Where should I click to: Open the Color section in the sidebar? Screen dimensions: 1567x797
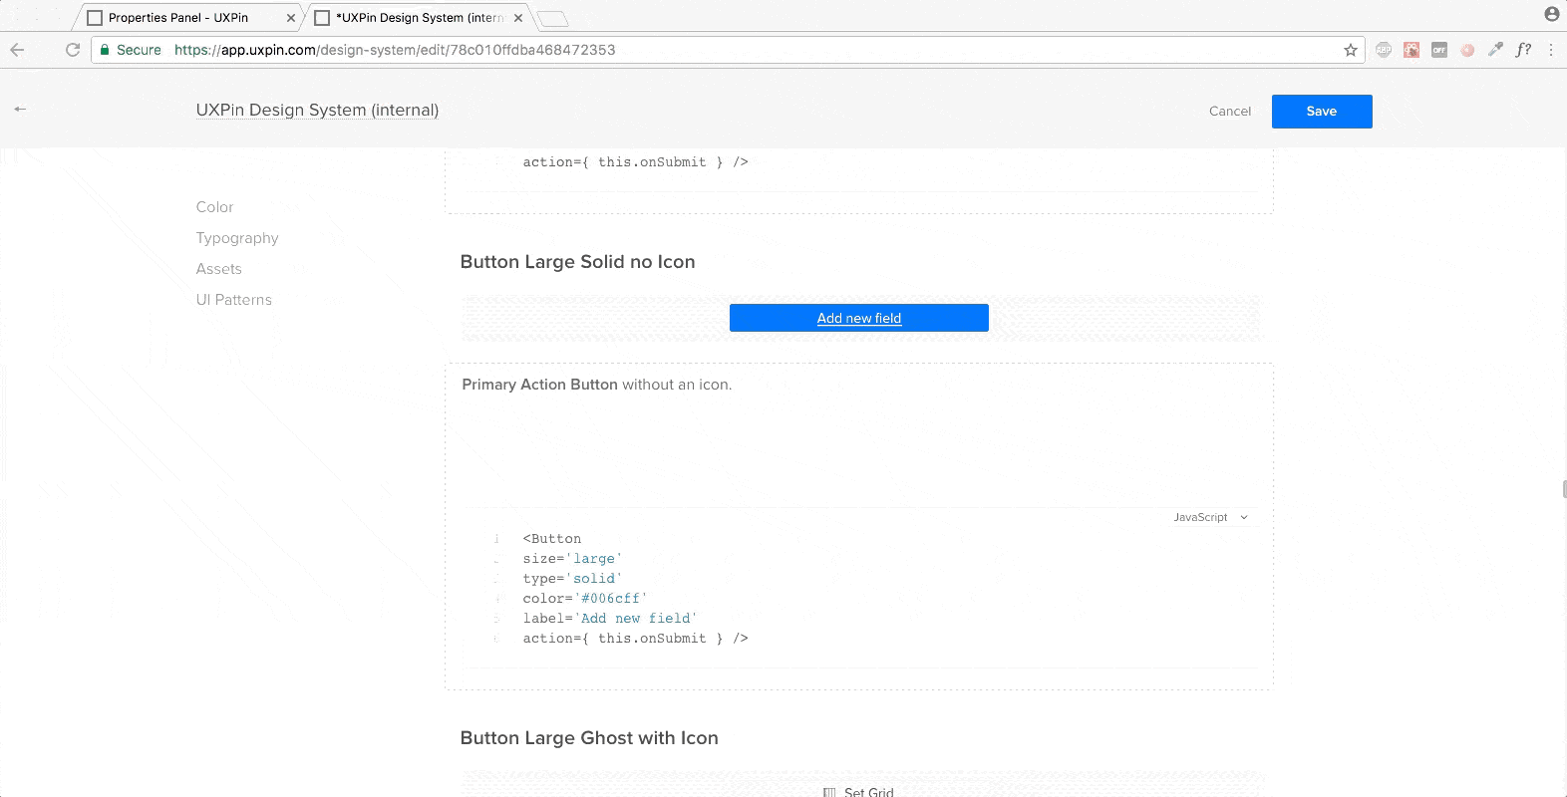214,207
